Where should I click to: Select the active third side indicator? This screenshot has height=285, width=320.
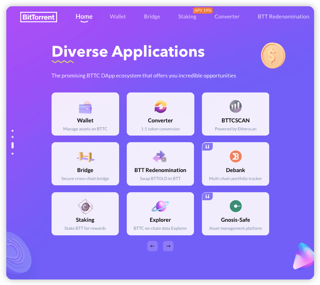pyautogui.click(x=13, y=145)
